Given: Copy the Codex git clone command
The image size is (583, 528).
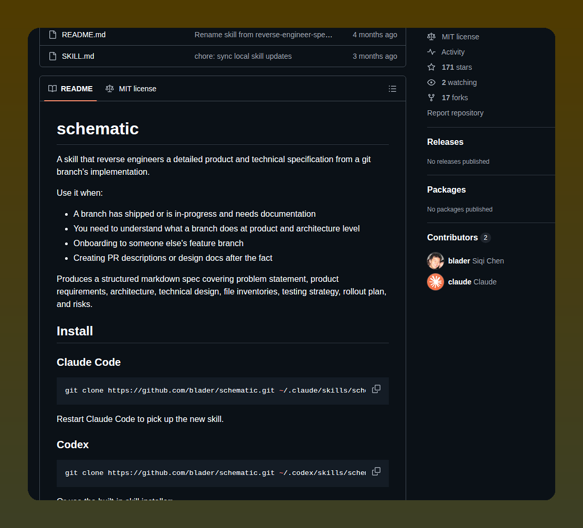Looking at the screenshot, I should click(x=376, y=471).
